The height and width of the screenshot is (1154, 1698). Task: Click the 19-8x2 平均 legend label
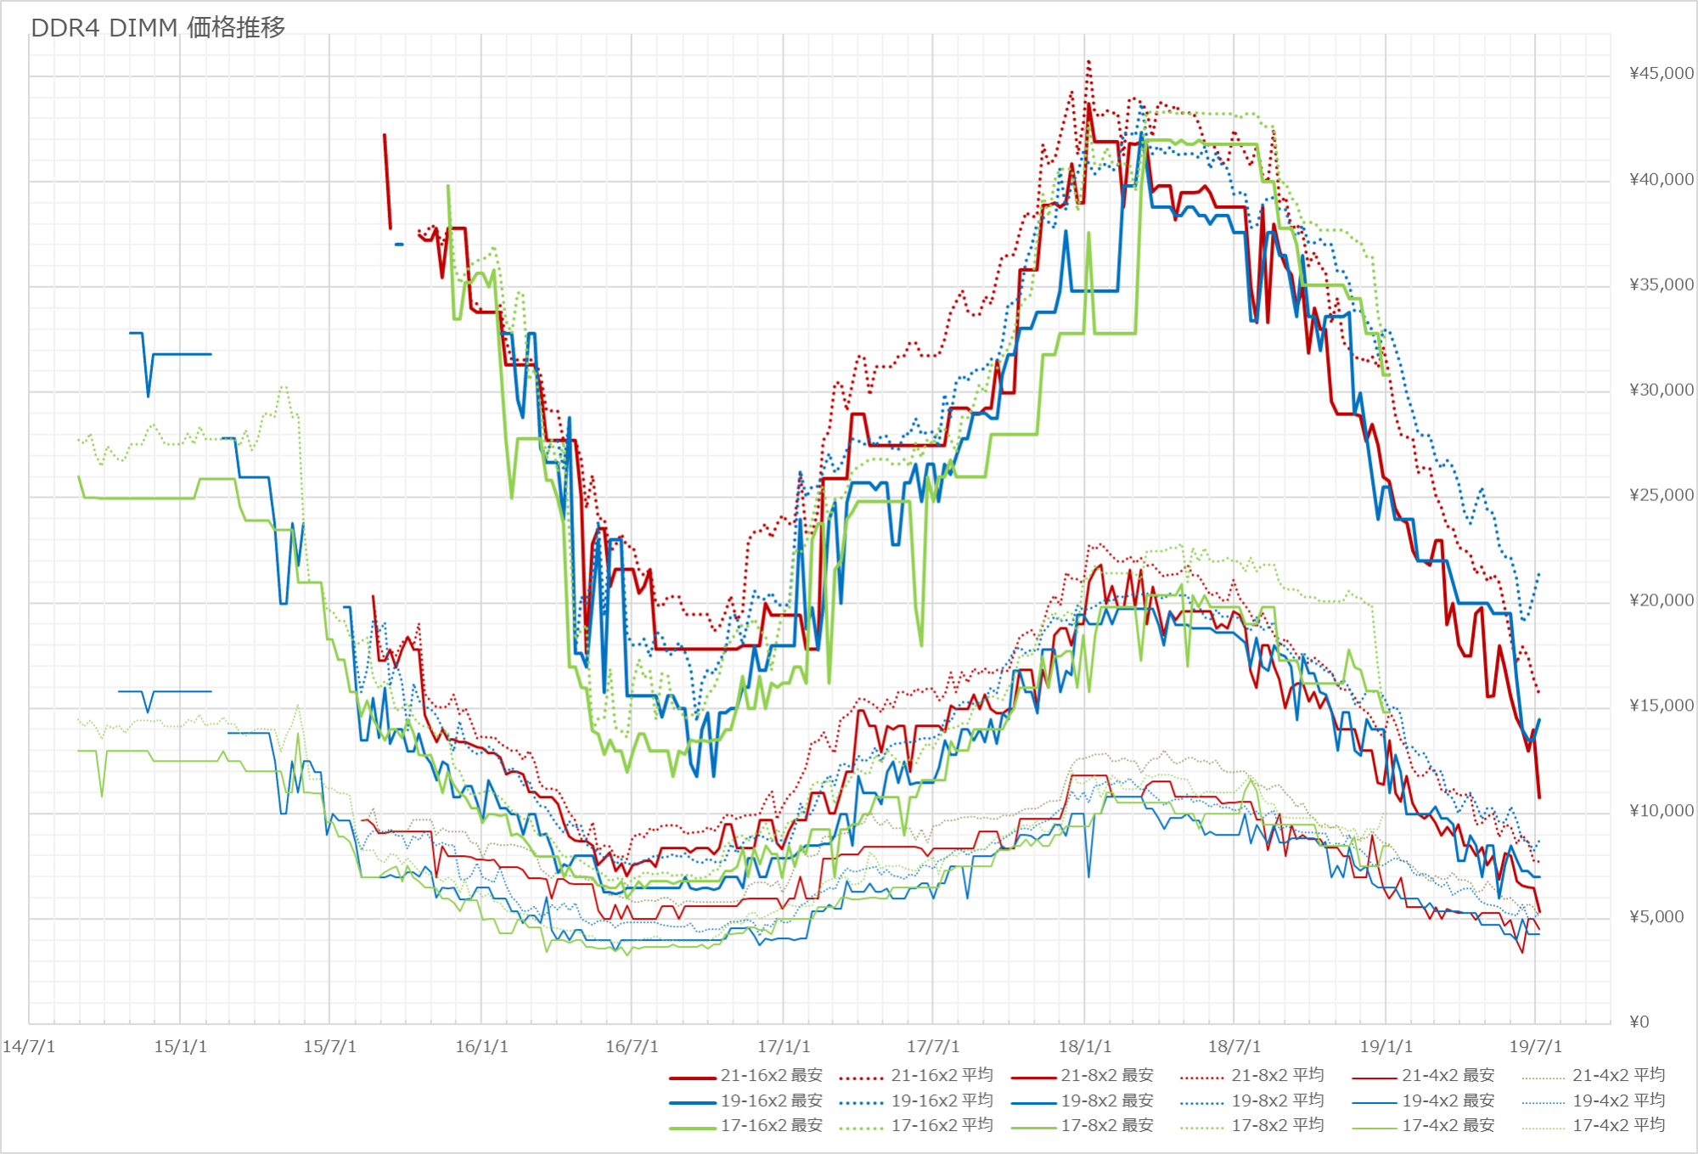[1277, 1101]
